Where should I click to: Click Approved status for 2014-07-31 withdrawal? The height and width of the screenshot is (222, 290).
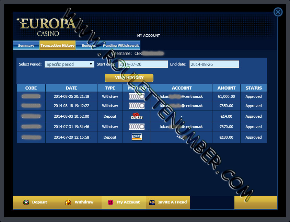click(254, 127)
